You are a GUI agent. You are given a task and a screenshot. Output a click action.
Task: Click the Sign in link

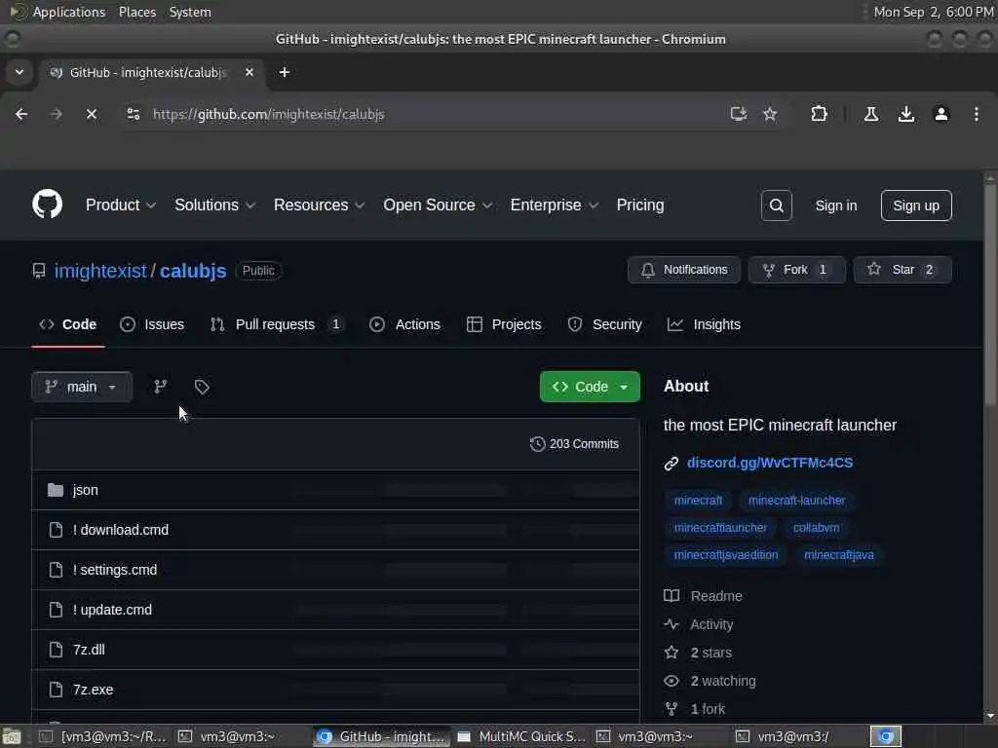coord(835,206)
